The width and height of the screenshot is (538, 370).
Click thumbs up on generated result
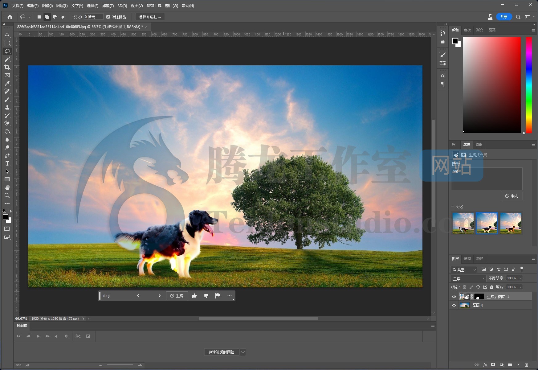[x=194, y=296]
